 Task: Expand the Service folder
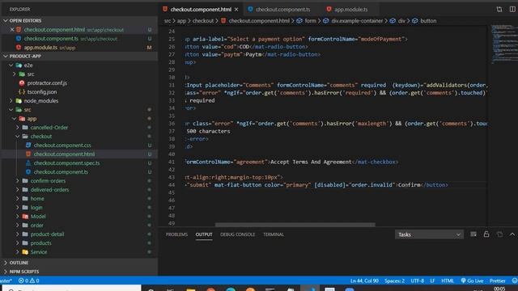18,252
